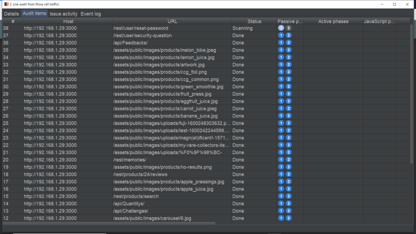
Task: Sort by the JavaScript phases column header
Action: pyautogui.click(x=379, y=21)
